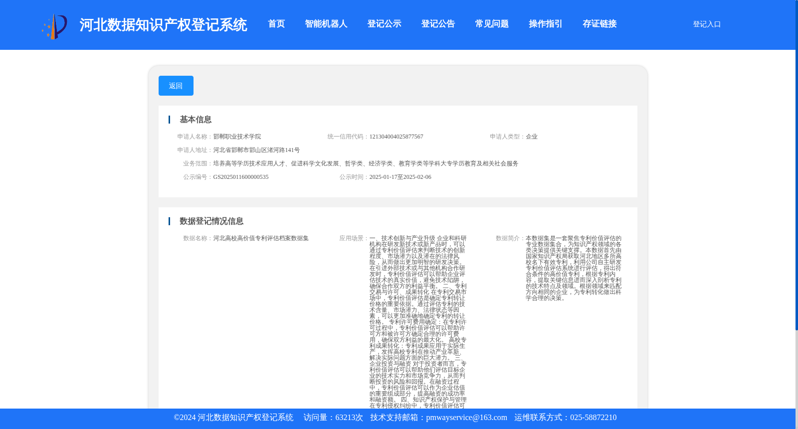
Task: Select data name 河北高校高价值专利评估档案数据集
Action: [x=261, y=238]
